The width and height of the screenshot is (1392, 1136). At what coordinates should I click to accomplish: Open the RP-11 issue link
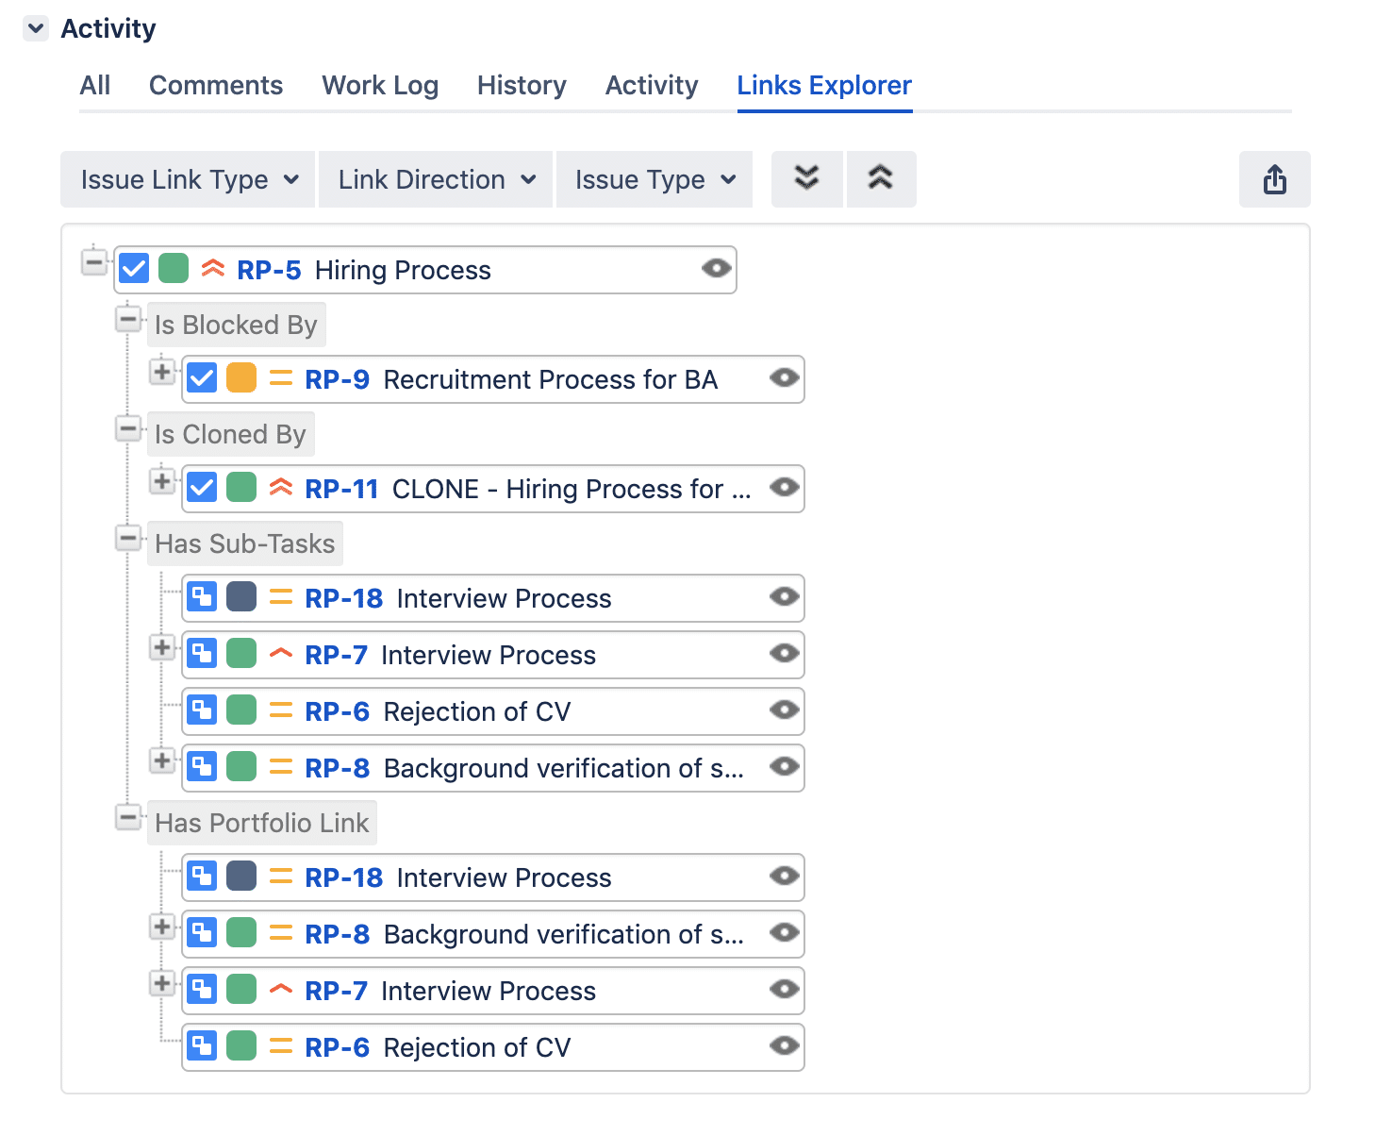point(341,489)
